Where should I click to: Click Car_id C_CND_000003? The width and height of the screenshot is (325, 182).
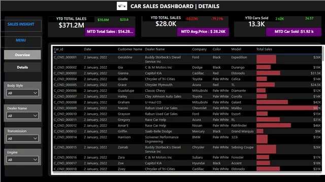coord(65,73)
